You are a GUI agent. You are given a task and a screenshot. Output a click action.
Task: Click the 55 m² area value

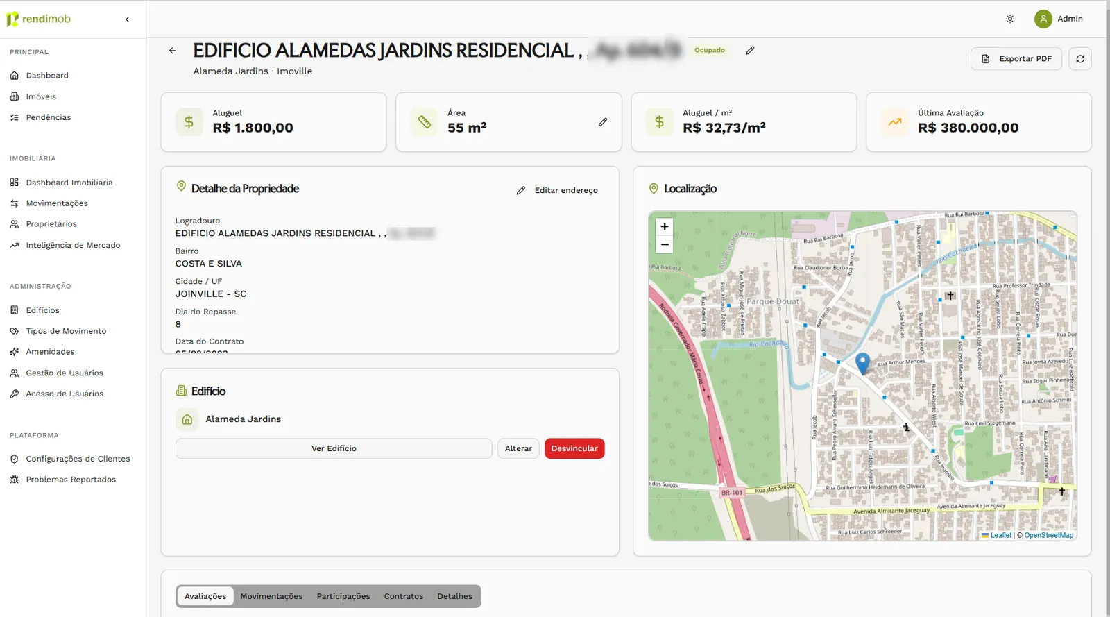(467, 128)
